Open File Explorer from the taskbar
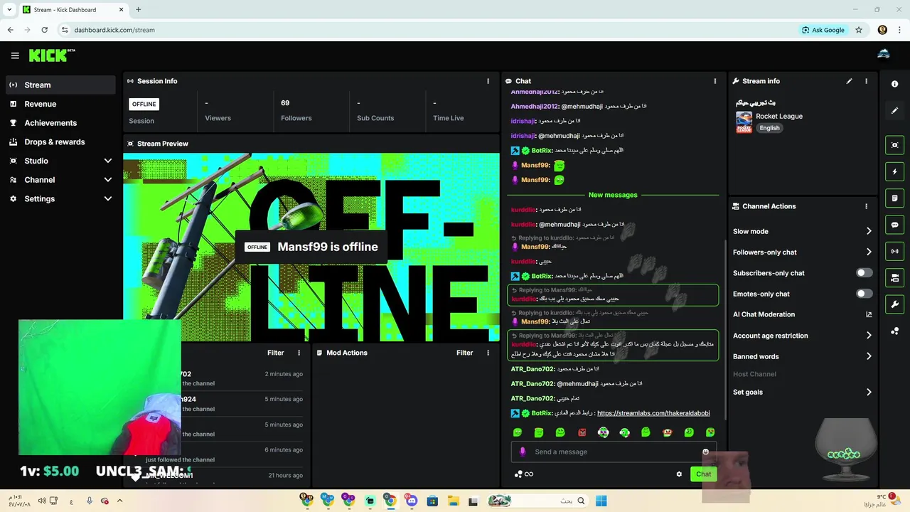910x512 pixels. point(453,501)
